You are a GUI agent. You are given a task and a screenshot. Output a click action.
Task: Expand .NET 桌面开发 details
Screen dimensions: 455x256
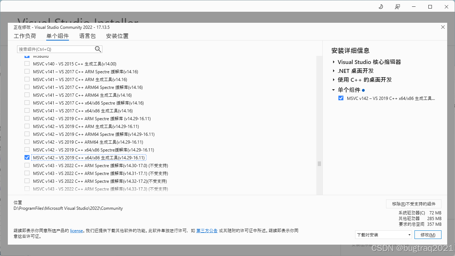334,71
